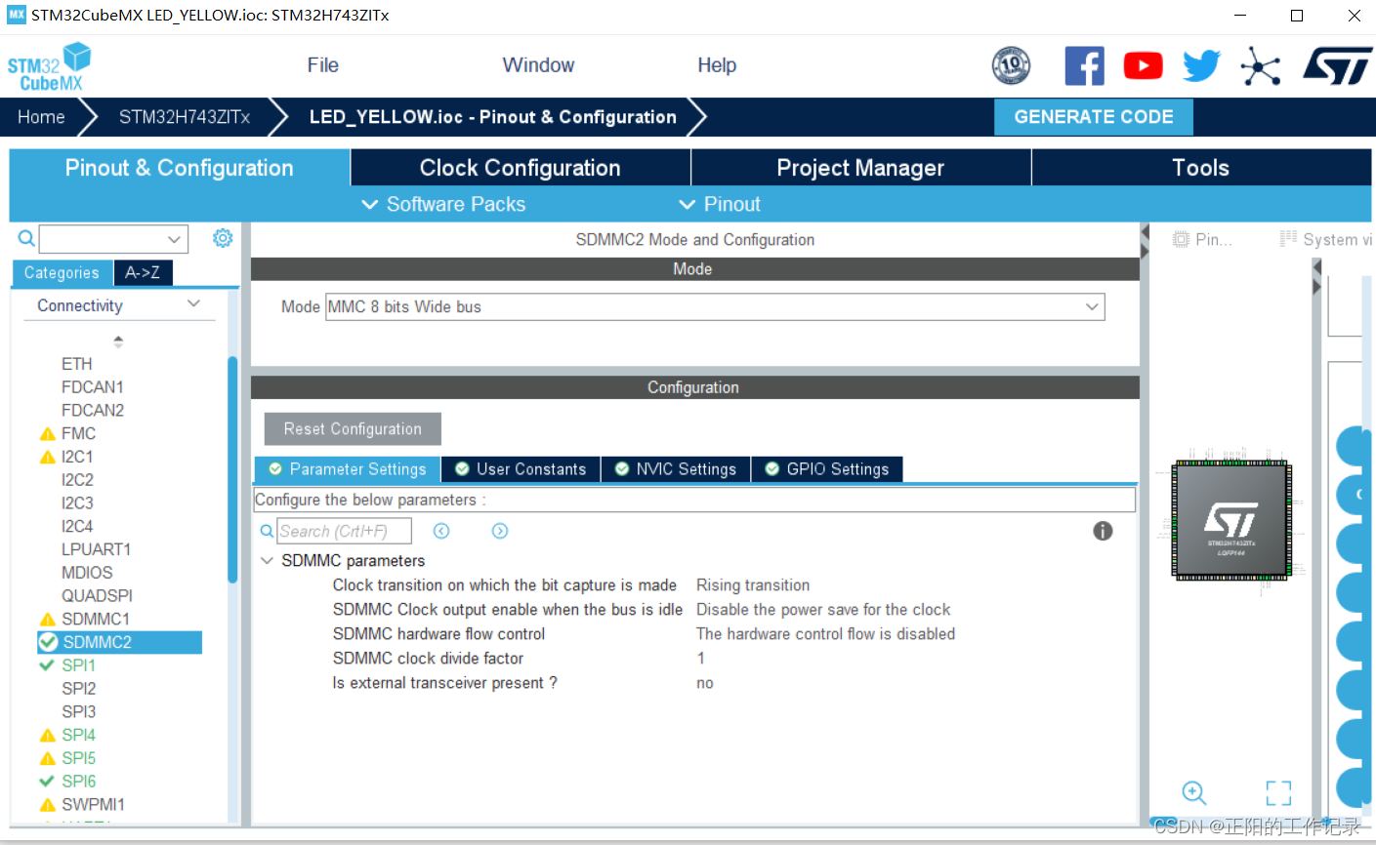Screen dimensions: 1376x845
Task: Click the SPI1 green checkmark icon
Action: [x=46, y=665]
